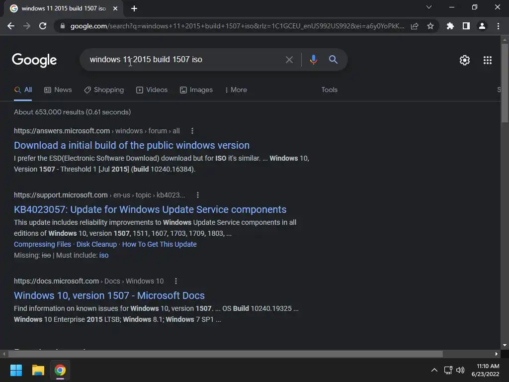Screen dimensions: 509x382
Task: Click horizontal scrollbar right arrow
Action: pos(497,354)
